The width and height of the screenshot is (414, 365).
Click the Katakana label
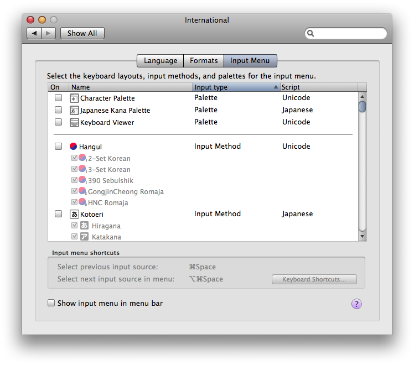pyautogui.click(x=106, y=237)
